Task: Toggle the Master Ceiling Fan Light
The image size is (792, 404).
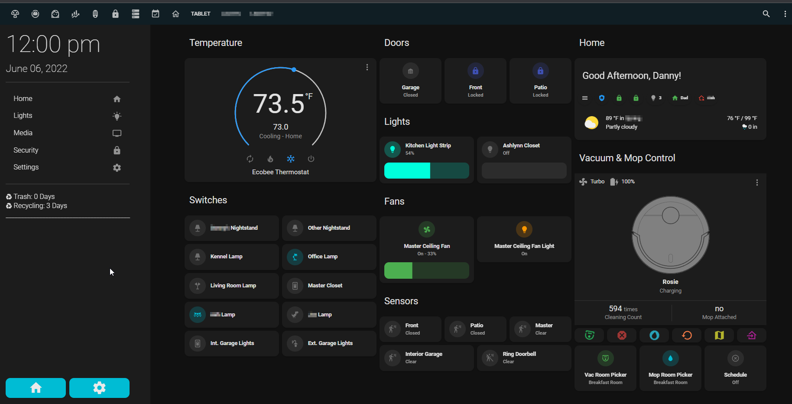Action: pos(524,239)
